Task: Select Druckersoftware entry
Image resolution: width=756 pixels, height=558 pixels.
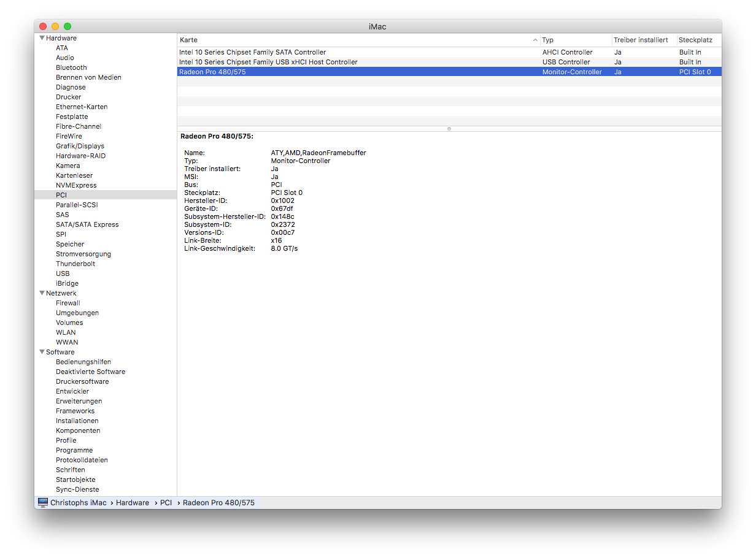Action: (82, 381)
